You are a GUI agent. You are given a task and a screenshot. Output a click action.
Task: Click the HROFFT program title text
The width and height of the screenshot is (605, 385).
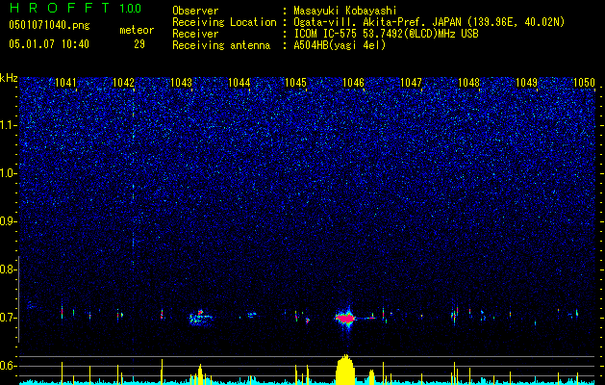[x=62, y=8]
